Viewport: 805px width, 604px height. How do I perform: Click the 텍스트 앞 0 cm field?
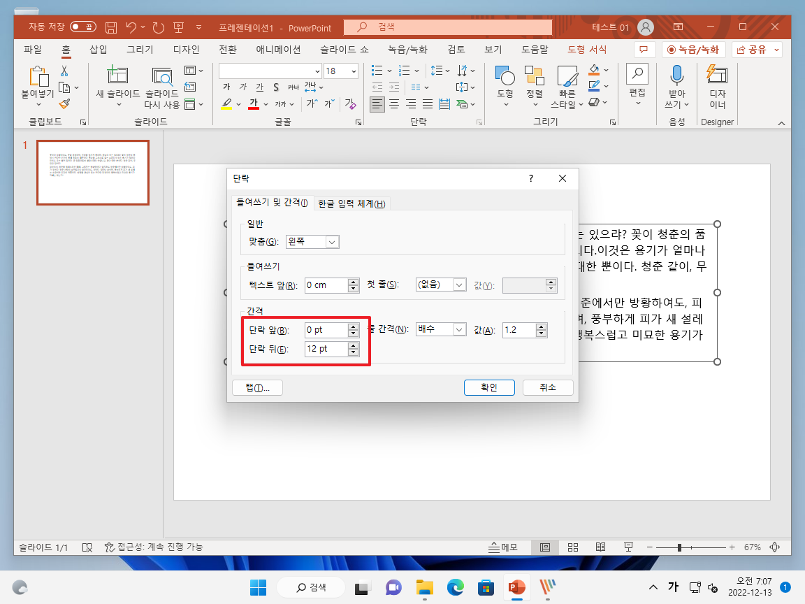[326, 285]
